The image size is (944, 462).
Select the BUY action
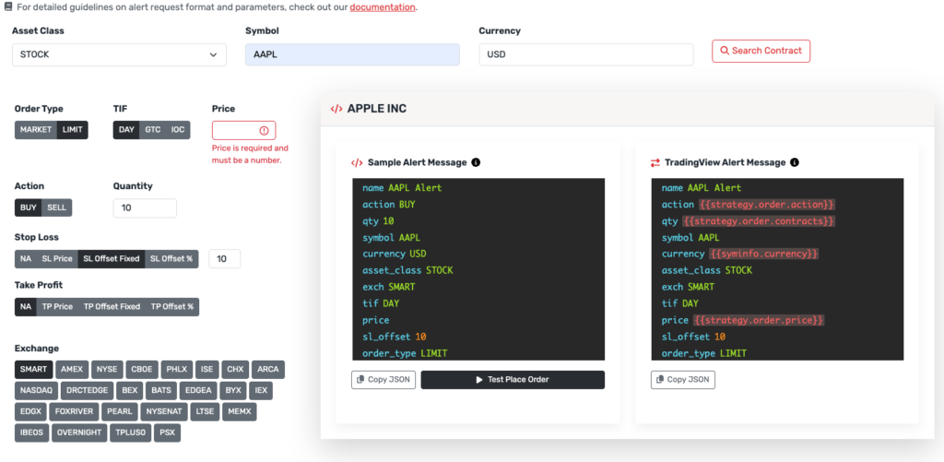(29, 207)
